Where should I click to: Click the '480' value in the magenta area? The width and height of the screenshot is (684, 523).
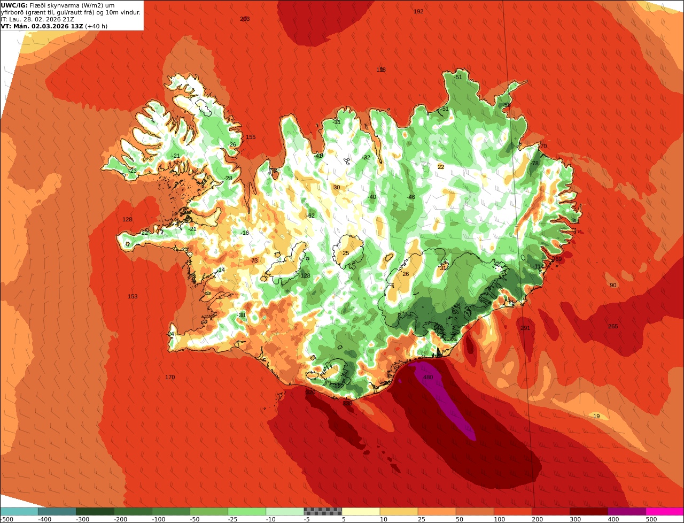point(428,377)
